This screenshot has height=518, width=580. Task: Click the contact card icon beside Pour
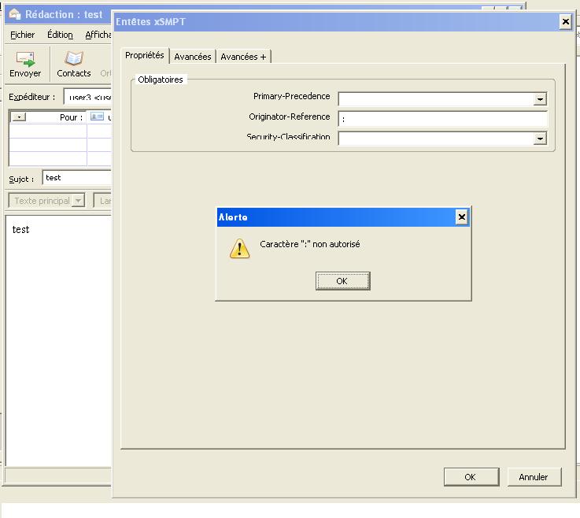point(97,117)
